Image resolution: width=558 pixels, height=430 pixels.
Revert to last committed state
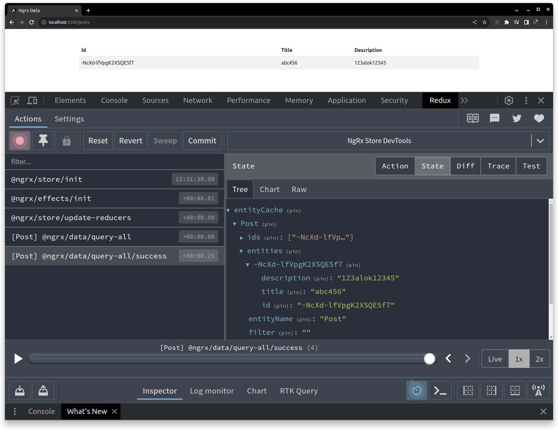(x=130, y=141)
